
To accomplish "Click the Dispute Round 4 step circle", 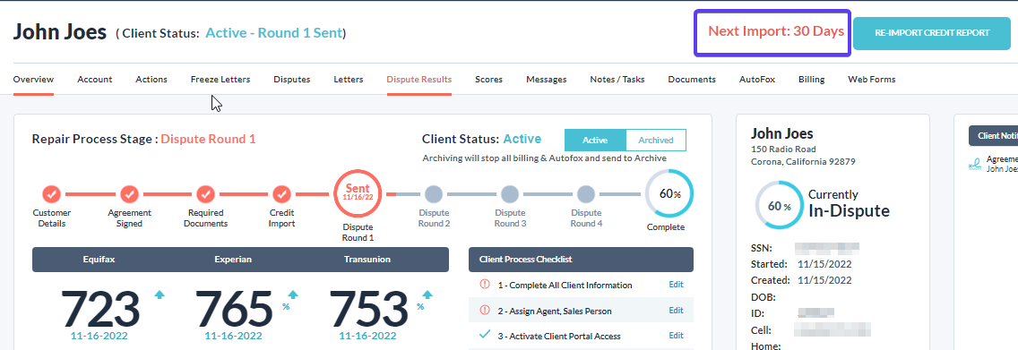I will tap(586, 193).
